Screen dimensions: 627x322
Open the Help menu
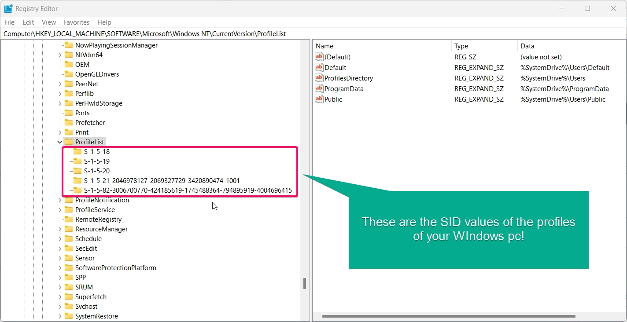point(104,22)
